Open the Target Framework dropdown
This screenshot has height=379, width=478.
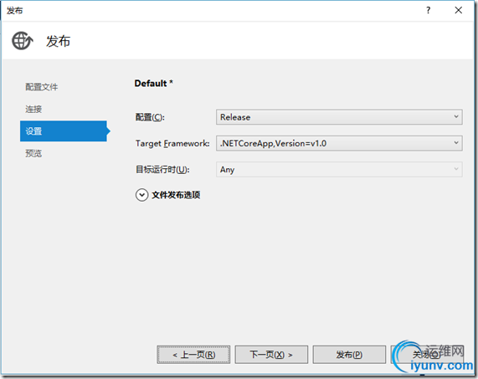pyautogui.click(x=339, y=144)
